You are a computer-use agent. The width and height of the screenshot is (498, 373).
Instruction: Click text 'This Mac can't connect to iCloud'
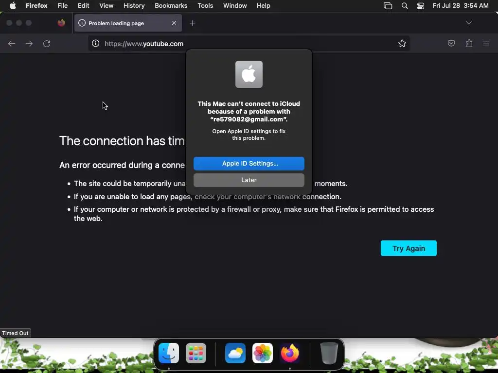point(249,104)
